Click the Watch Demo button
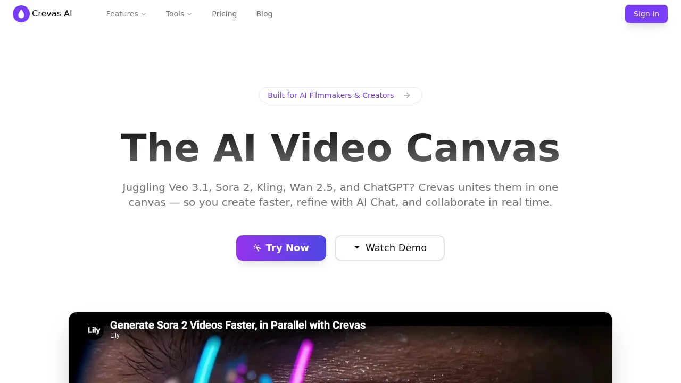Viewport: 681px width, 383px height. point(389,248)
